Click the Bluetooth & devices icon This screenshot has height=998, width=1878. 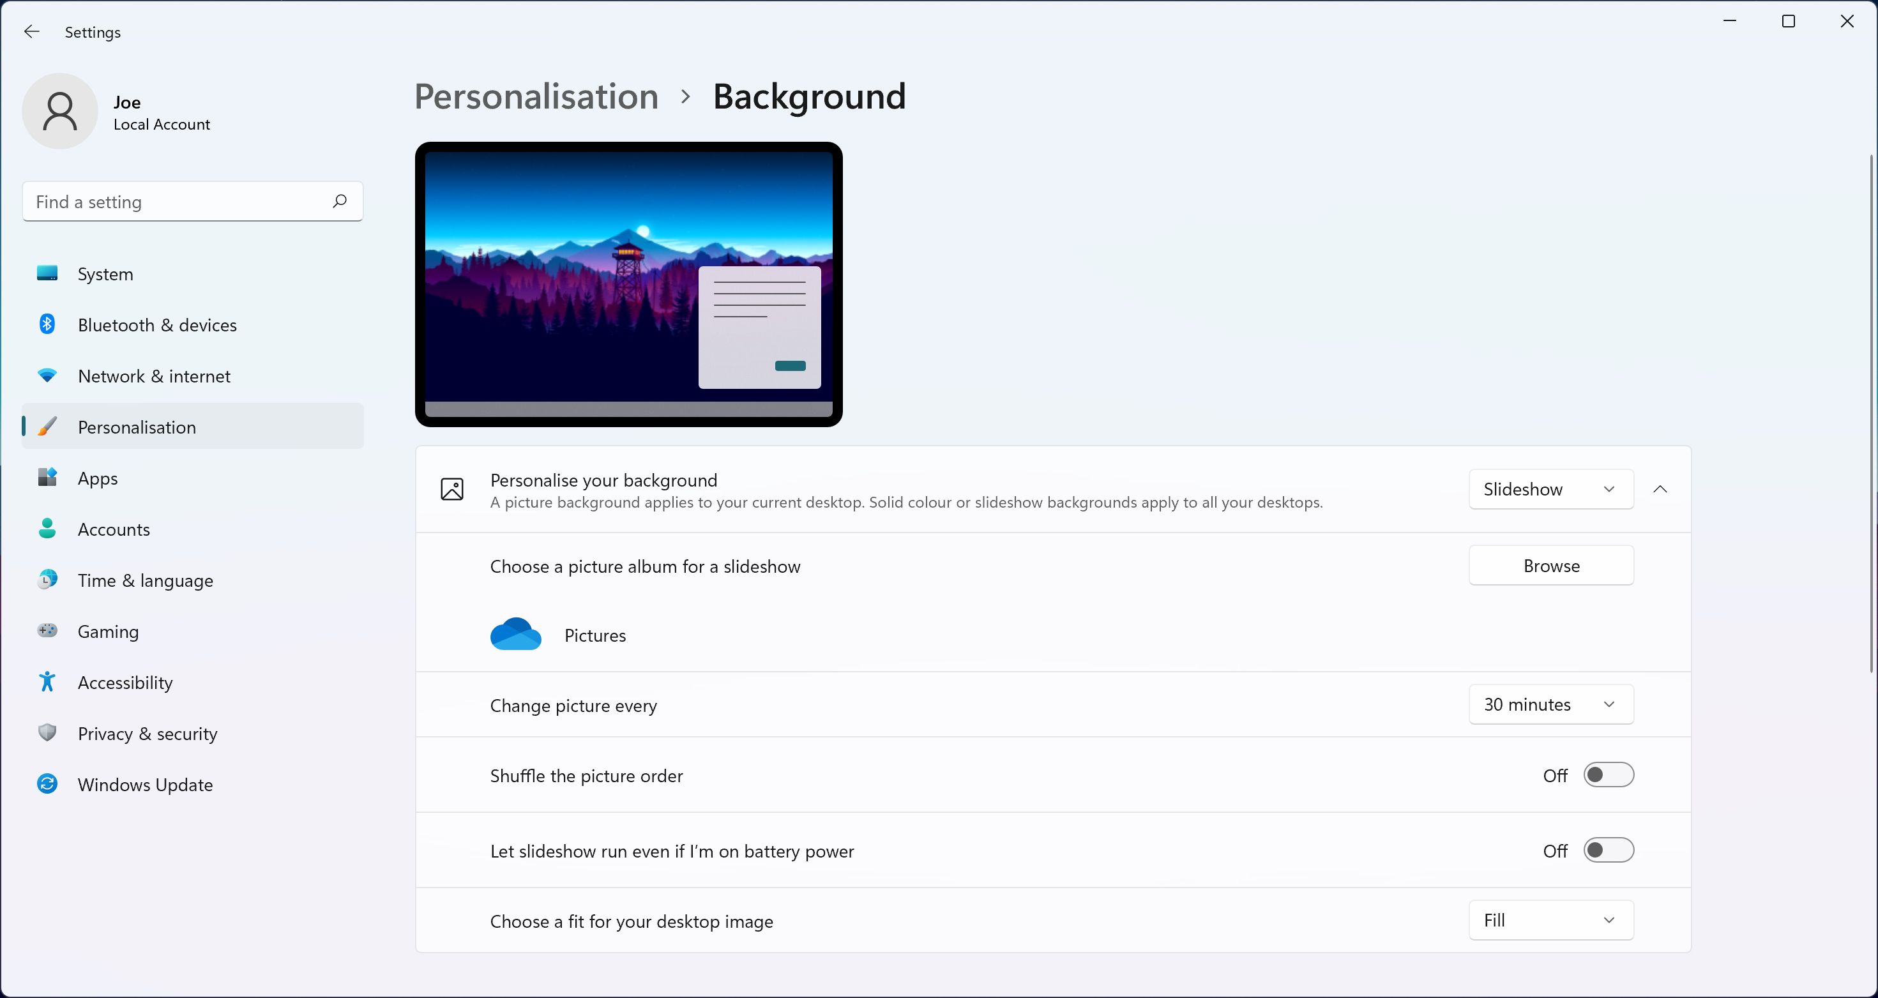(47, 324)
